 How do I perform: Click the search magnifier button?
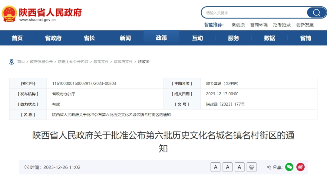316,13
